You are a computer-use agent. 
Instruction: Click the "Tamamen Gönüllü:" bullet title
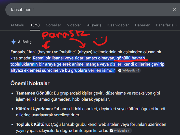coord(34,93)
